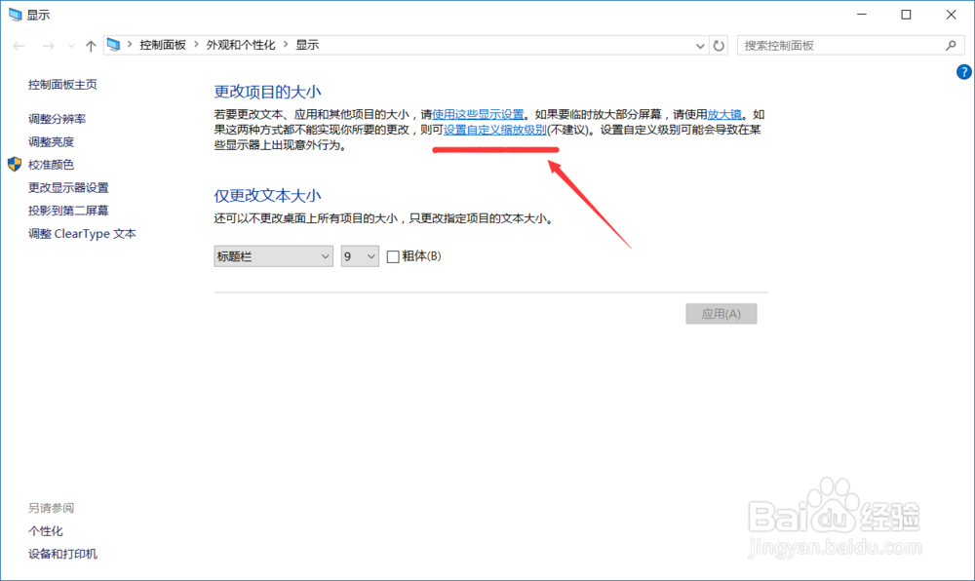This screenshot has width=975, height=581.
Task: Click the refresh icon in the address bar
Action: [x=718, y=45]
